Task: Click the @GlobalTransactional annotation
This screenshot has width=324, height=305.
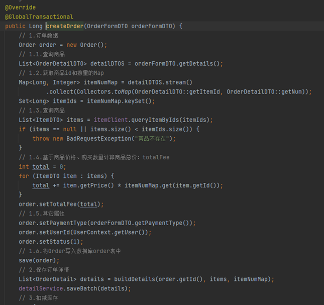Action: (39, 17)
